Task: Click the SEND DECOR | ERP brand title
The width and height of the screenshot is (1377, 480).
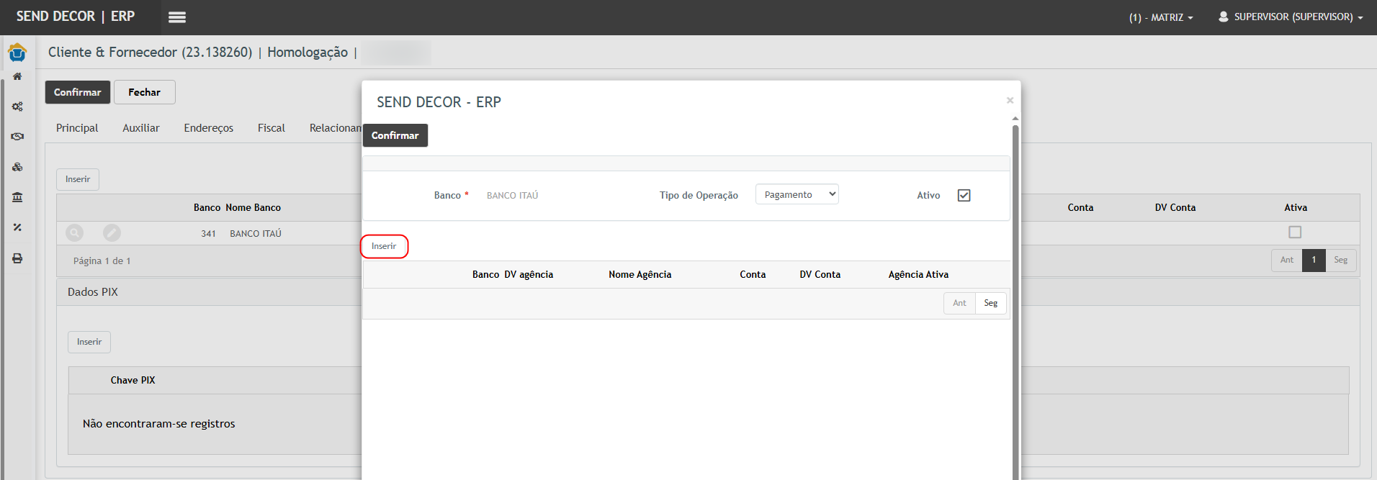Action: tap(76, 17)
